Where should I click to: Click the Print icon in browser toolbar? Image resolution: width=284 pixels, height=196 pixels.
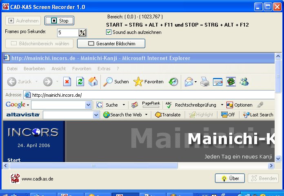point(205,82)
